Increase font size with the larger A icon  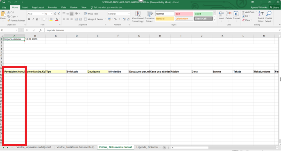pyautogui.click(x=55, y=14)
